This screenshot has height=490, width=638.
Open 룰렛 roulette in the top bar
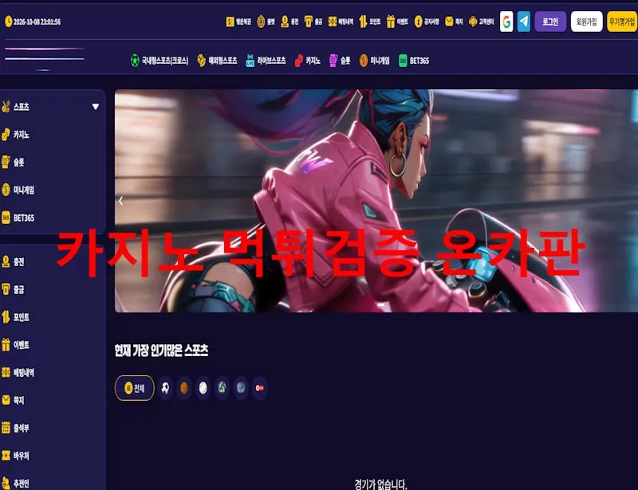click(x=266, y=22)
